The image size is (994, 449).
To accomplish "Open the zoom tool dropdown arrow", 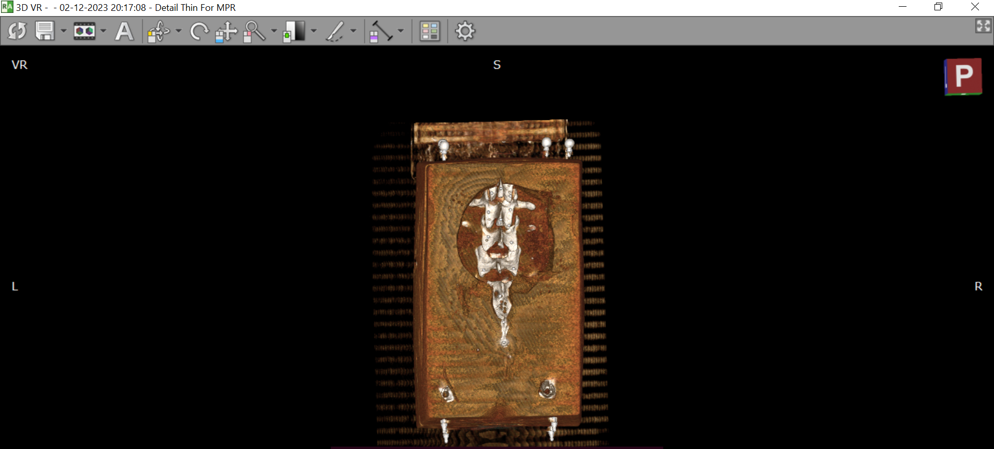I will tap(274, 31).
